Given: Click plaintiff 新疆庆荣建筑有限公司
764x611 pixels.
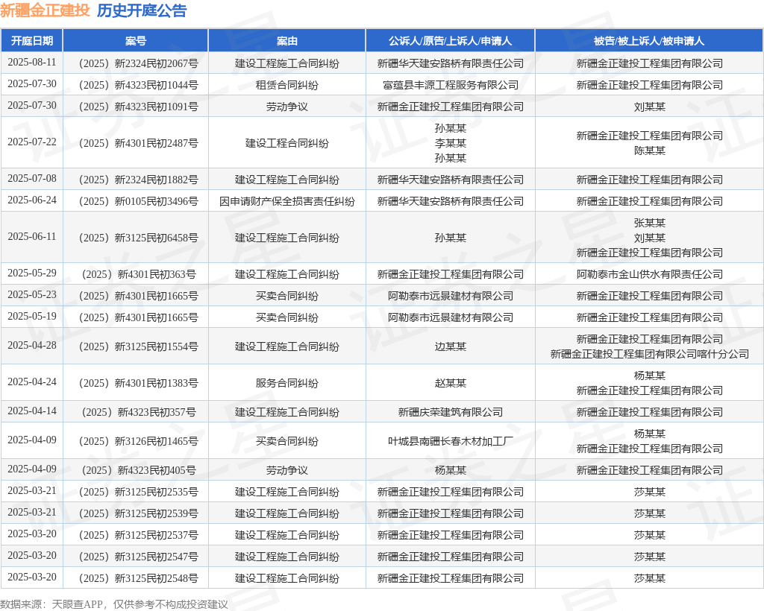Looking at the screenshot, I should click(x=450, y=412).
